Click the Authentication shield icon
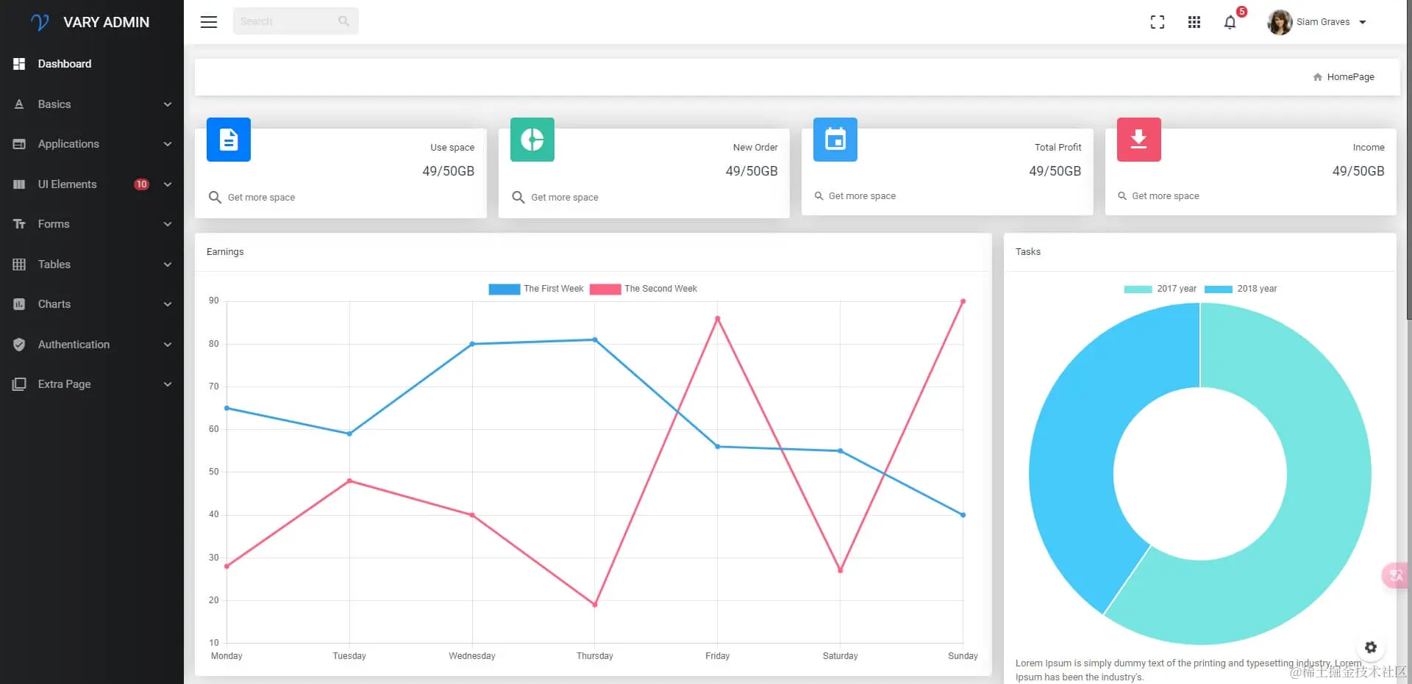This screenshot has width=1412, height=684. (19, 345)
